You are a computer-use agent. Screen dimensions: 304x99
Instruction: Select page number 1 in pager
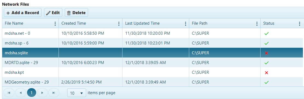(32, 93)
